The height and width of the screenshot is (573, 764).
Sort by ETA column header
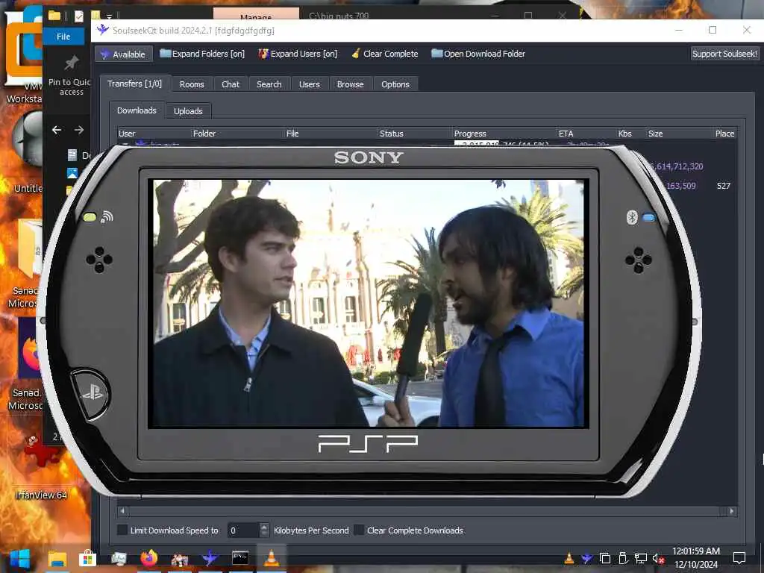tap(586, 134)
